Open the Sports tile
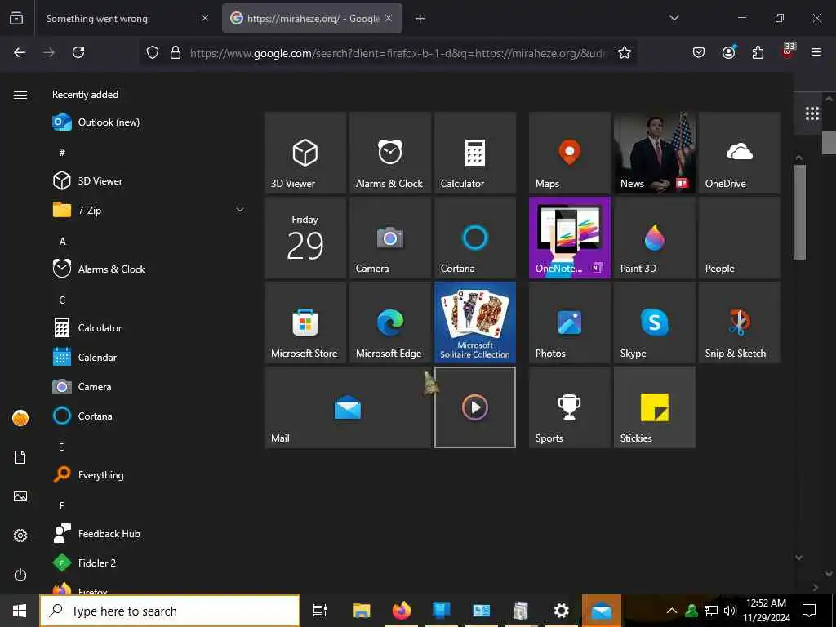 tap(569, 407)
